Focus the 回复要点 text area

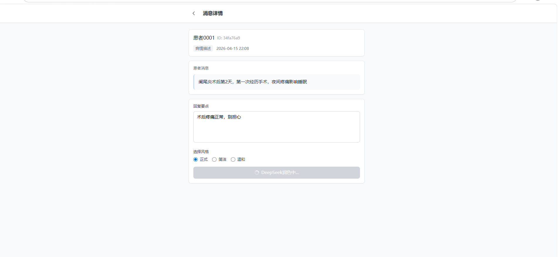pyautogui.click(x=276, y=132)
